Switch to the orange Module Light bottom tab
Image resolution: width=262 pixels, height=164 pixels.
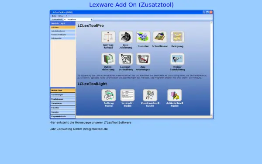(63, 91)
